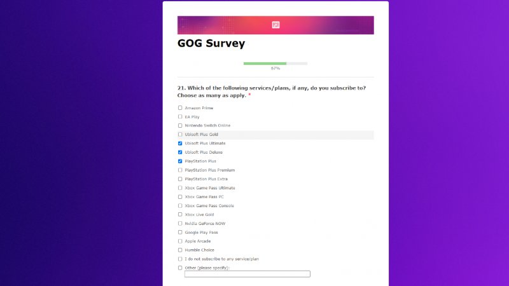Deselect the PlayStation Plus checkbox
Viewport: 509px width, 286px height.
click(180, 161)
